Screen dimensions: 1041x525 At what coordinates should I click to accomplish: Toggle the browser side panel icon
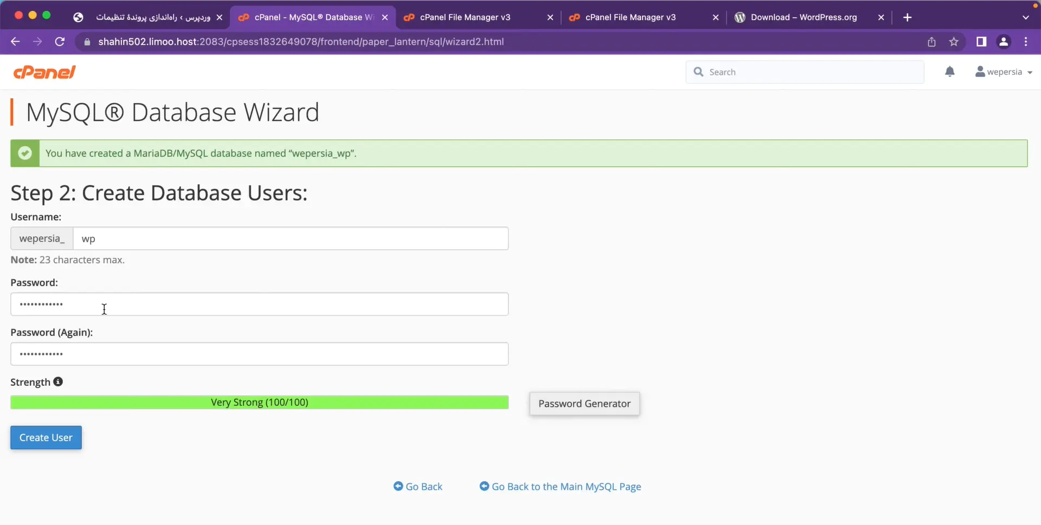point(981,42)
